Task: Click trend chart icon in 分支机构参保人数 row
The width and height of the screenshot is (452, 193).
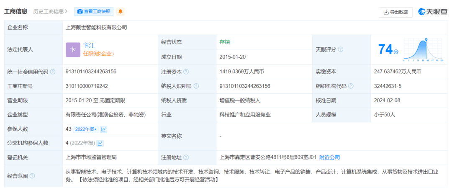Action: coord(100,143)
